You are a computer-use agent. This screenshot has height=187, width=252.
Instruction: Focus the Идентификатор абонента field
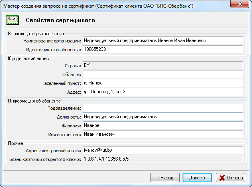tap(163, 49)
